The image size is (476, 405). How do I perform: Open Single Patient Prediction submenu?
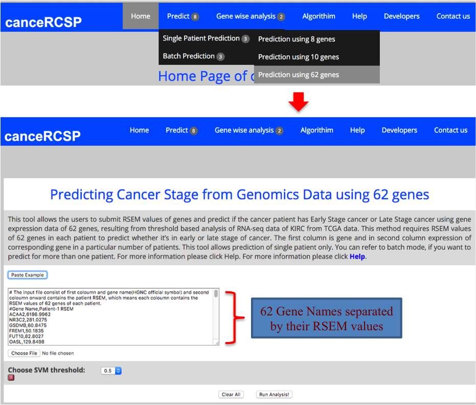[206, 38]
